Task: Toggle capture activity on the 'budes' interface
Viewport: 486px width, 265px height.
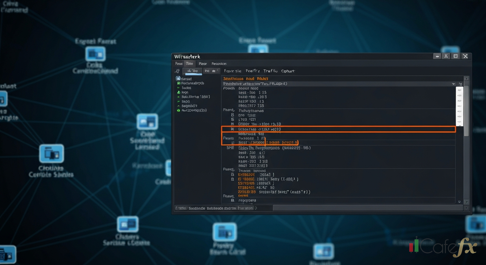Action: 178,88
